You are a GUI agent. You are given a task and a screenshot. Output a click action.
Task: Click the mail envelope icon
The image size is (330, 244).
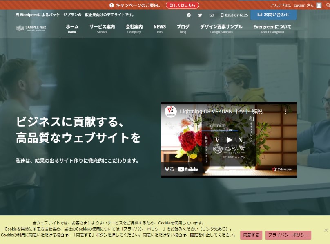pyautogui.click(x=211, y=15)
